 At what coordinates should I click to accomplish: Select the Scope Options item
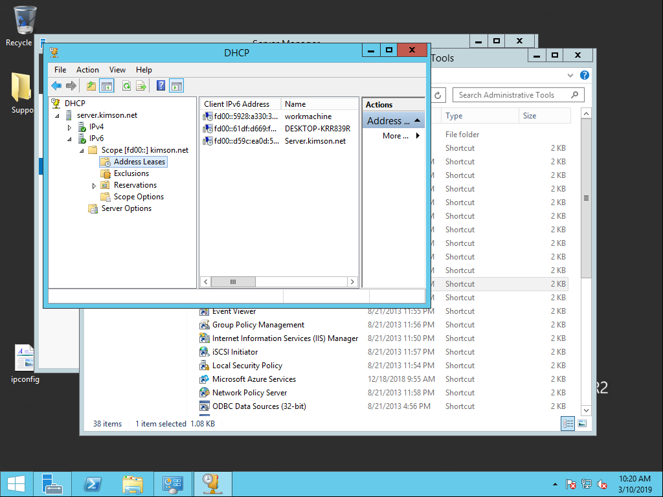(x=139, y=197)
